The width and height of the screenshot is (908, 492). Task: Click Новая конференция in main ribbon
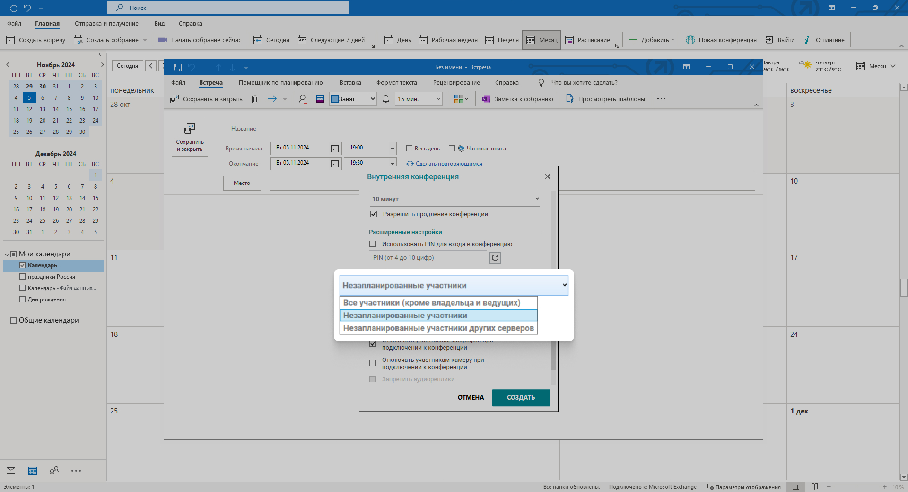(721, 40)
